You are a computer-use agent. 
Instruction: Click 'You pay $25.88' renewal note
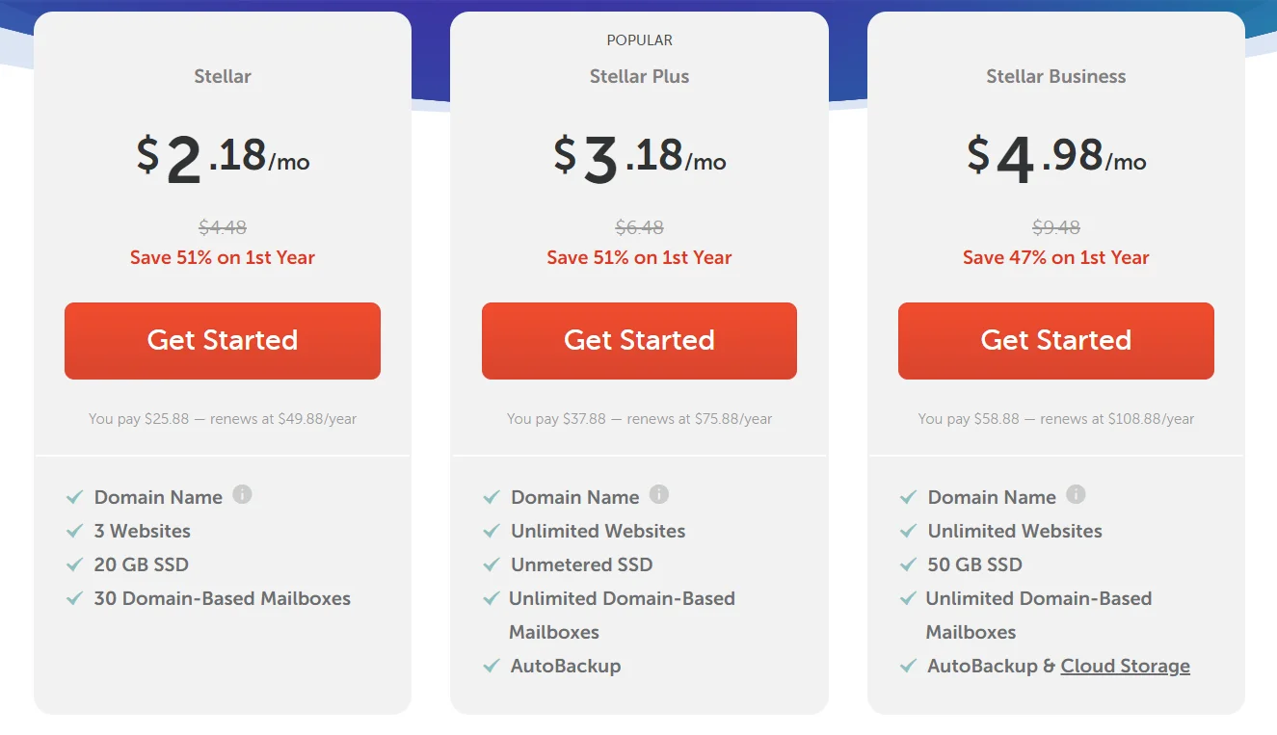[x=223, y=419]
